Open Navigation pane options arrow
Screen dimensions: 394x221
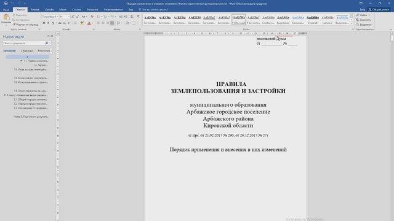click(48, 36)
